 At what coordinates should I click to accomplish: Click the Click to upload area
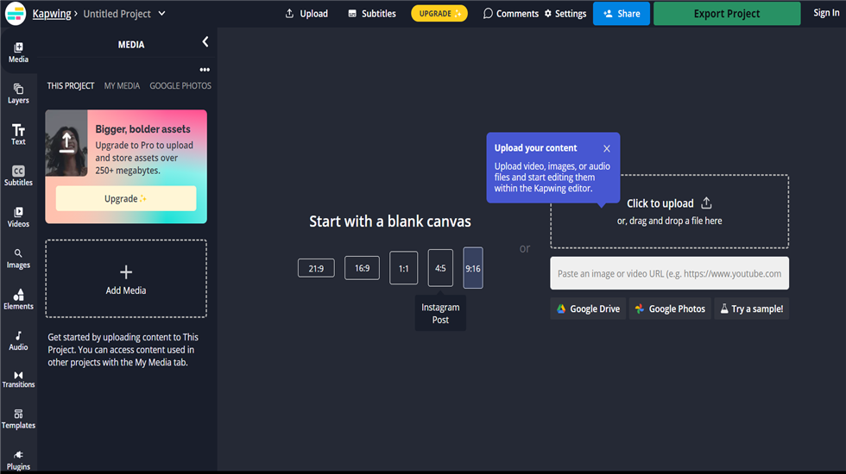(x=670, y=211)
